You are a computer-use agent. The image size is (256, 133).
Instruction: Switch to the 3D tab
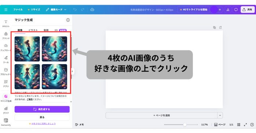point(60,30)
